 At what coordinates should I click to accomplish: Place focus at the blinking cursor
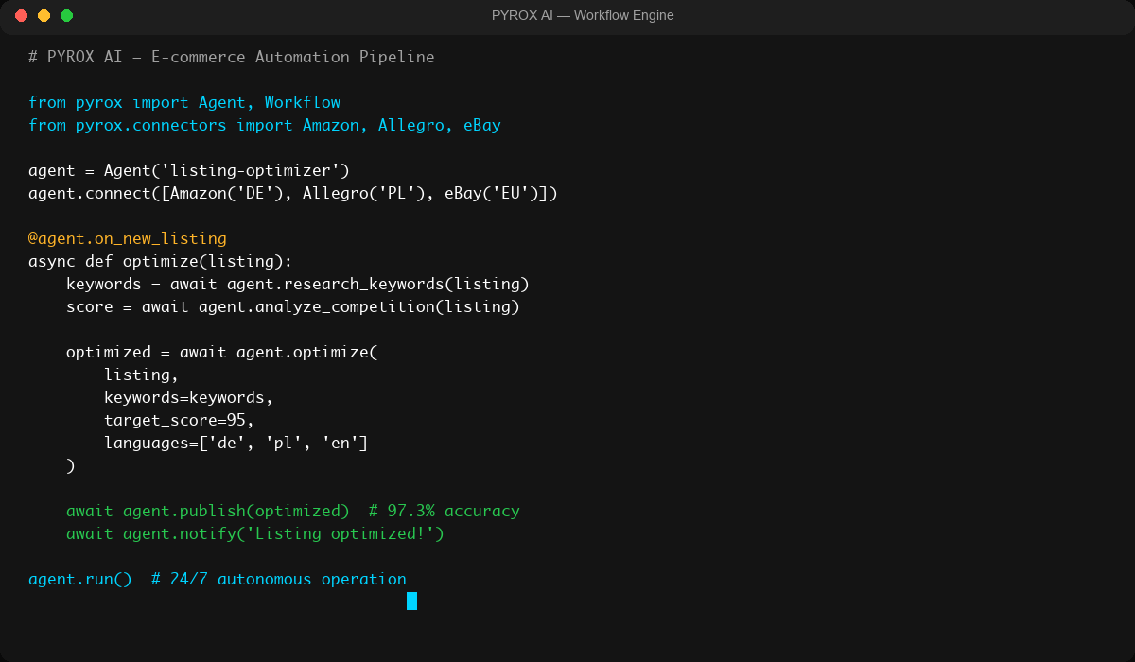412,601
